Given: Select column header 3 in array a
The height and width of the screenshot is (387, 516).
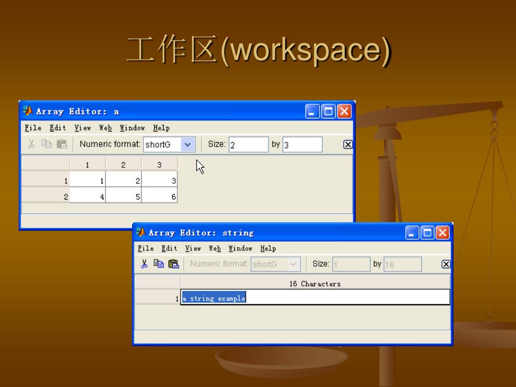Looking at the screenshot, I should click(x=159, y=164).
